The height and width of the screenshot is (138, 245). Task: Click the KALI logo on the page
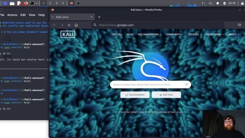click(68, 34)
